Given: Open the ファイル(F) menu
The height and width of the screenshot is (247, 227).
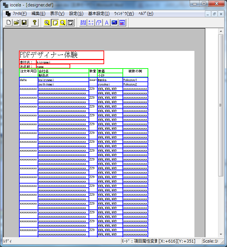Looking at the screenshot, I should point(20,14).
